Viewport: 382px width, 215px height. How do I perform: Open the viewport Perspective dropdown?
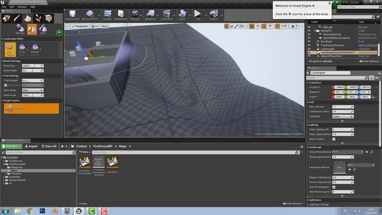coord(80,26)
